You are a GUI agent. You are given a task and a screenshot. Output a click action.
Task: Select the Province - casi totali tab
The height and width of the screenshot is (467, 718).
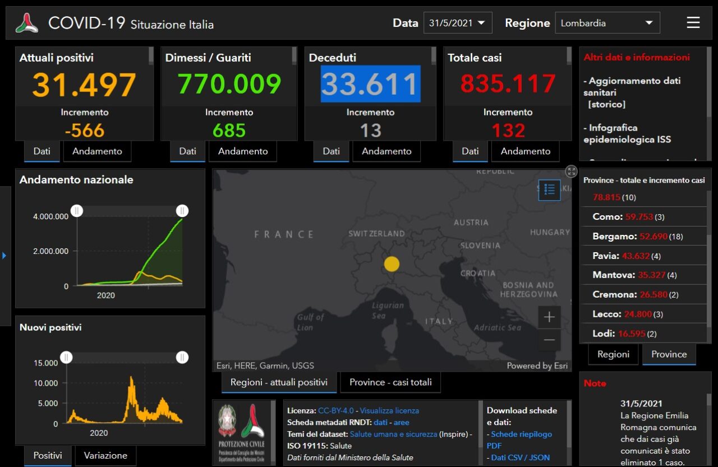(x=390, y=382)
